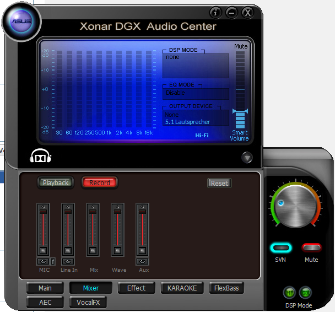Click the Smart Volume level marker
The image size is (335, 312).
point(240,111)
